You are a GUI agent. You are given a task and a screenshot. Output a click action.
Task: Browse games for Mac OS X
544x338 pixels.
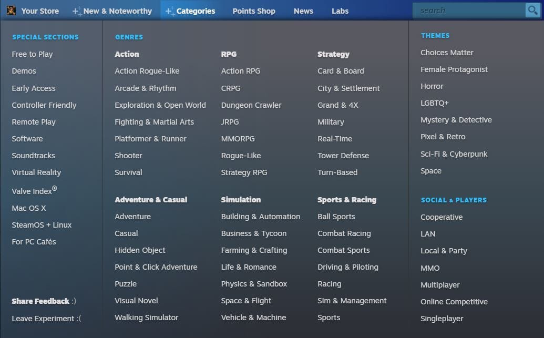click(x=29, y=208)
